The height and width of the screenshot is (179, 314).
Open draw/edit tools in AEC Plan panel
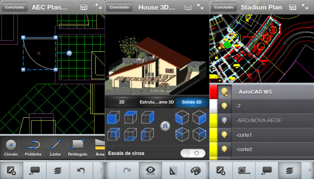[12, 171]
